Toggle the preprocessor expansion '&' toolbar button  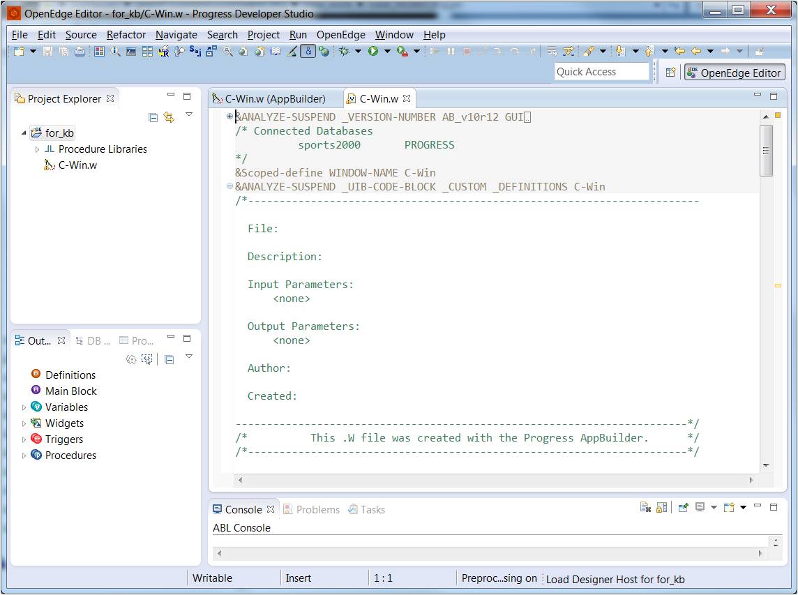coord(308,50)
